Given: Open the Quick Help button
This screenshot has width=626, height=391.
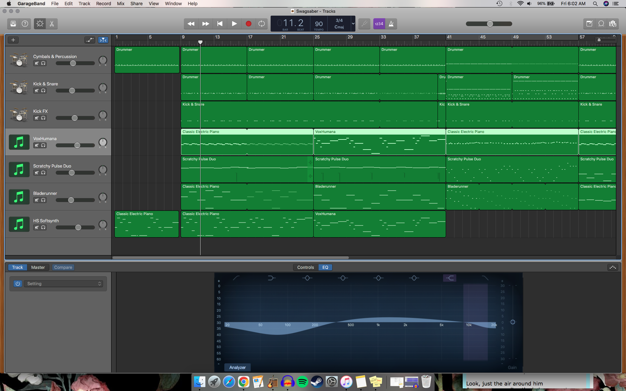Looking at the screenshot, I should (x=25, y=24).
